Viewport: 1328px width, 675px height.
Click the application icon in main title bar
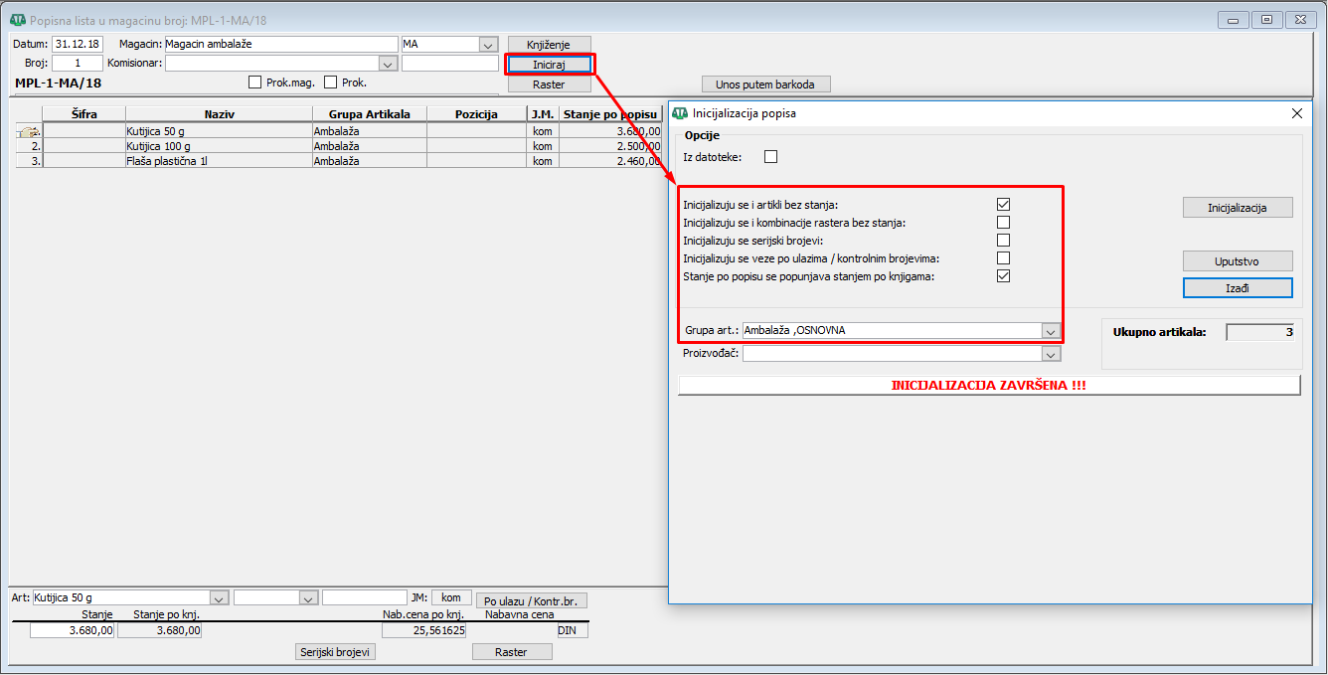click(x=17, y=20)
